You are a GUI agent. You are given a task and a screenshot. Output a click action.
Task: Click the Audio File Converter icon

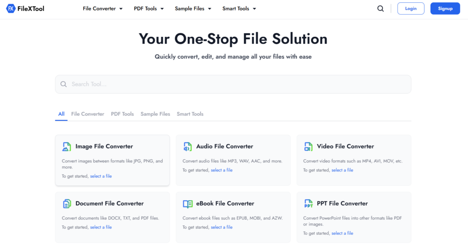(x=187, y=146)
